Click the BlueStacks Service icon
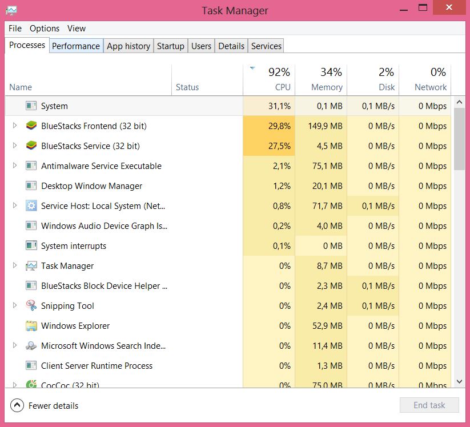Screen dimensions: 470x427 click(x=31, y=146)
